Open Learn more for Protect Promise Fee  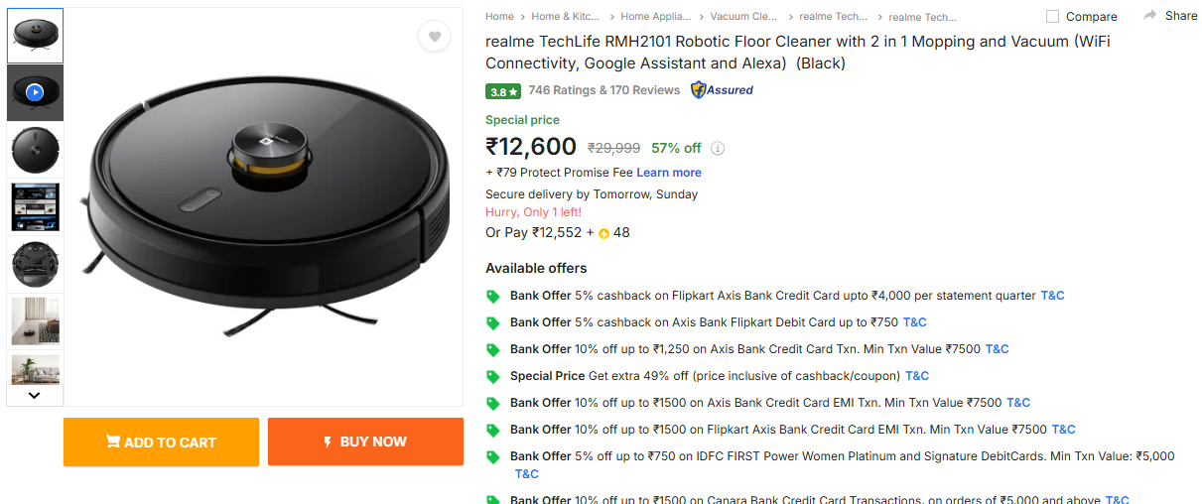pos(669,173)
